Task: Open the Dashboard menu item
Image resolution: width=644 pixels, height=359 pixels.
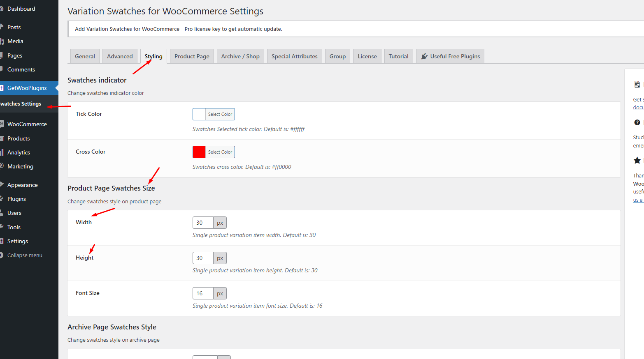Action: click(21, 9)
